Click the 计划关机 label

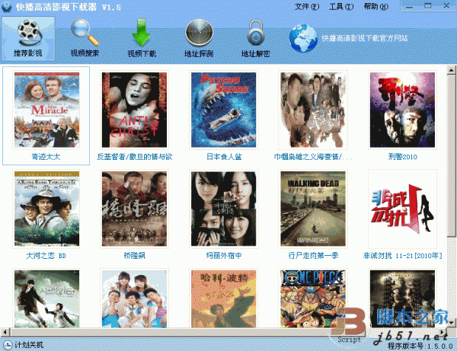point(29,345)
